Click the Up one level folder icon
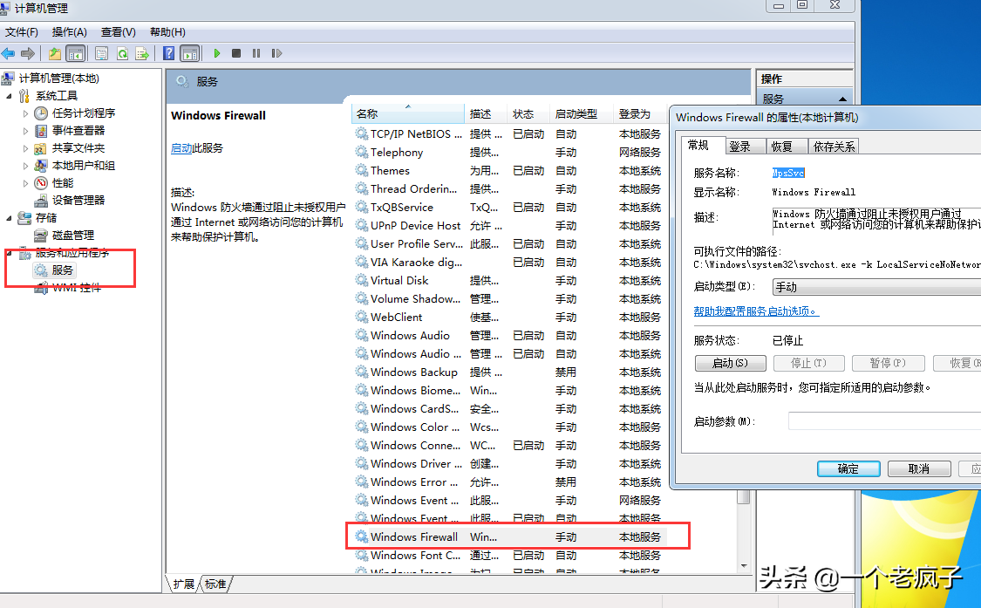 point(55,54)
